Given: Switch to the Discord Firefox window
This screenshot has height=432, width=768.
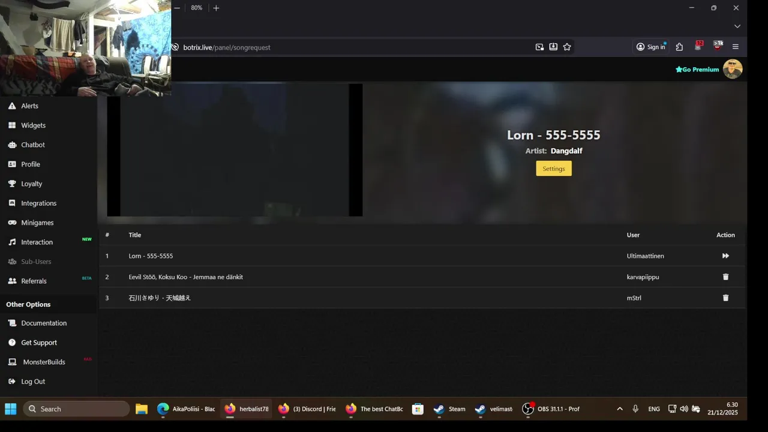Looking at the screenshot, I should pyautogui.click(x=308, y=409).
